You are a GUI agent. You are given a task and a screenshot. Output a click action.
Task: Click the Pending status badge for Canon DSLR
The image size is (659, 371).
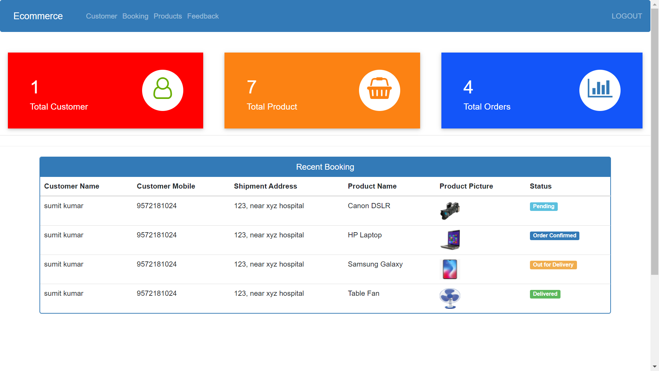point(544,206)
